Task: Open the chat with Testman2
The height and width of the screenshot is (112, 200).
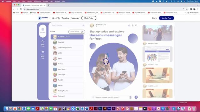Action: [x=67, y=96]
